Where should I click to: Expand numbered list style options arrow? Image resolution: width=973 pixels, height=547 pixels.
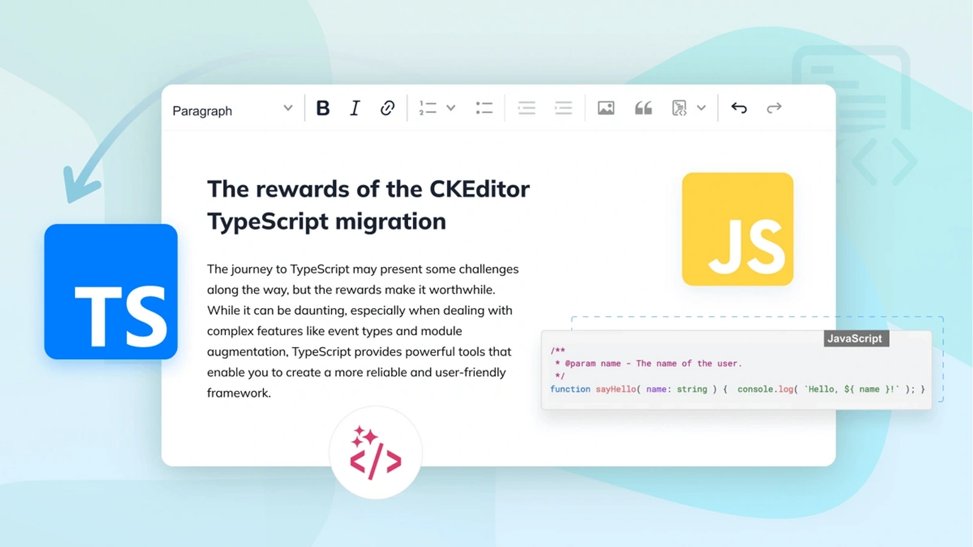(x=451, y=108)
